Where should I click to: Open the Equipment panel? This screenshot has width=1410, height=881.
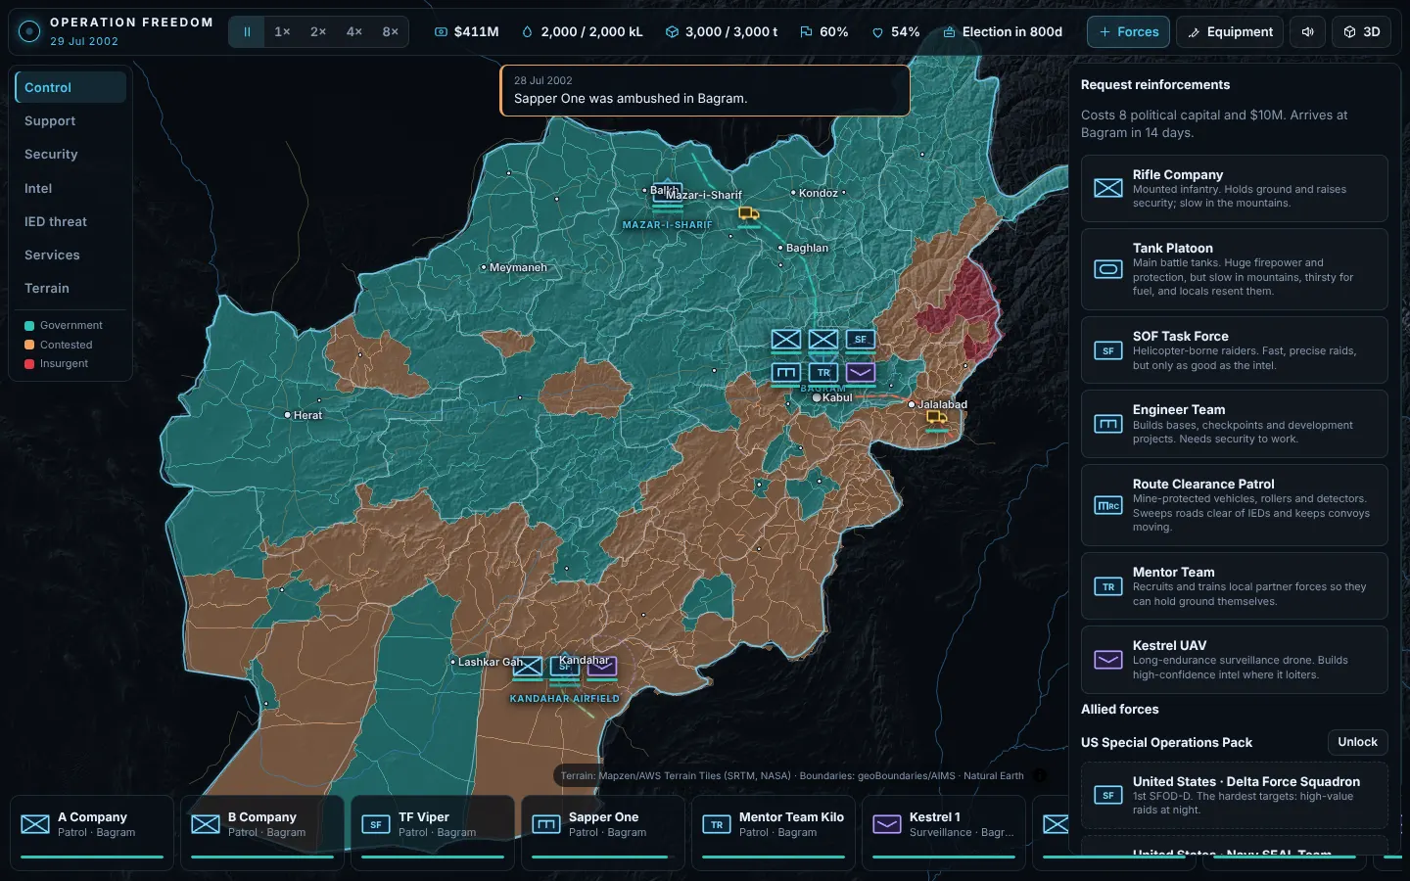tap(1230, 32)
